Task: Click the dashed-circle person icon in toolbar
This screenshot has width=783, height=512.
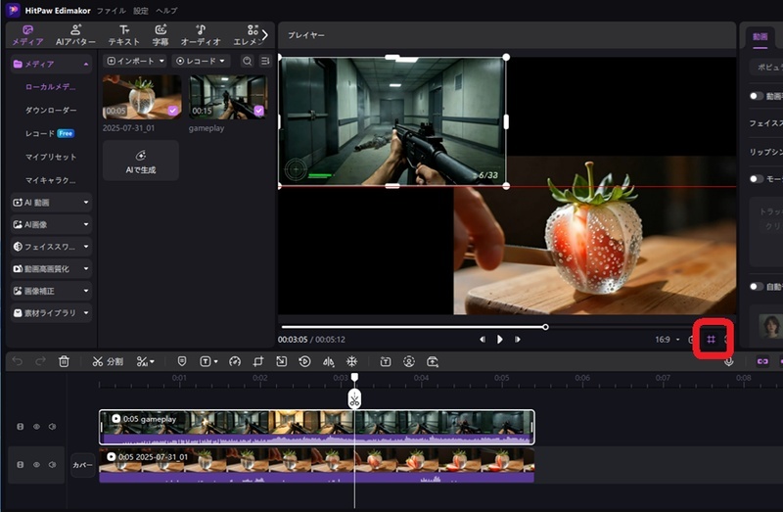Action: pyautogui.click(x=409, y=361)
